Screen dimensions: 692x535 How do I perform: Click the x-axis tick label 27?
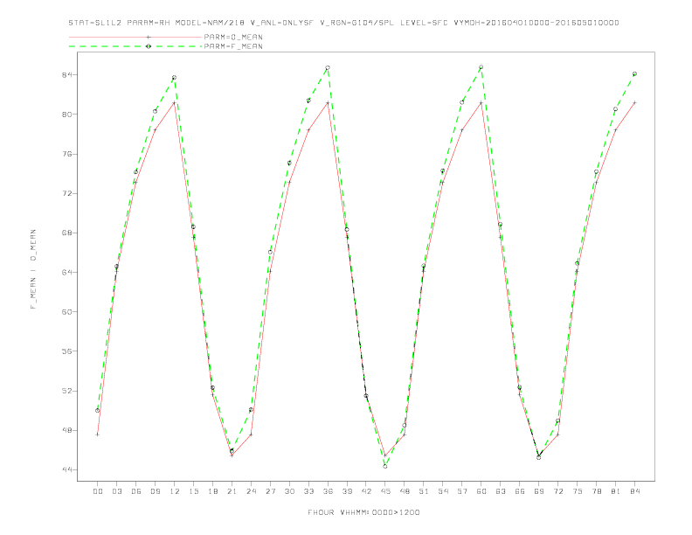(x=270, y=491)
